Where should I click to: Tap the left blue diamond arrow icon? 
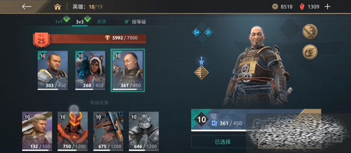pos(197,32)
